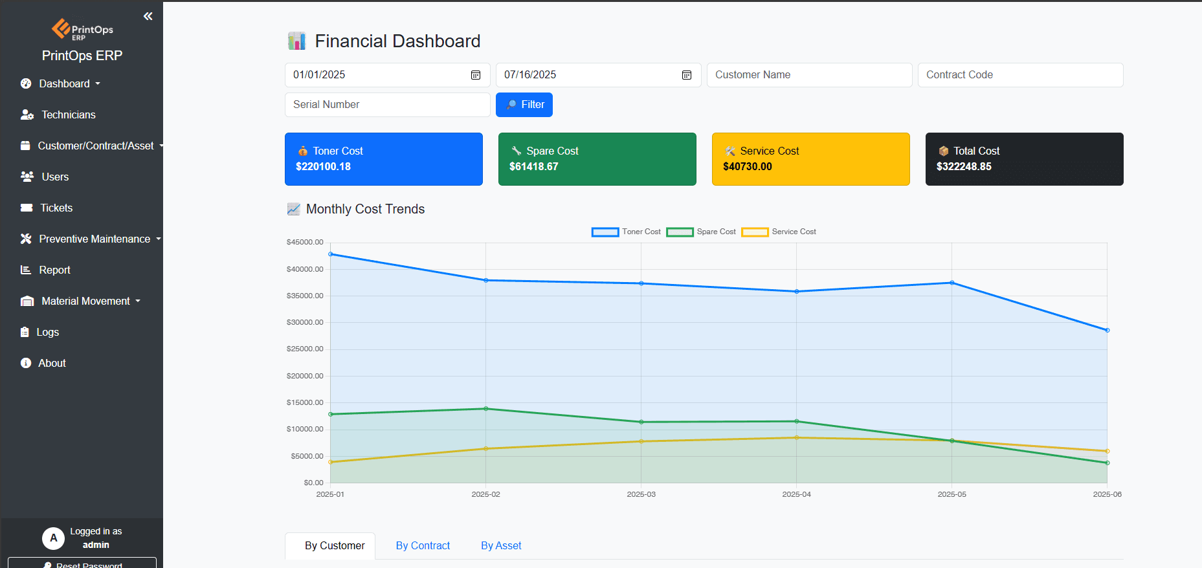Collapse the sidebar with the double-chevron icon
This screenshot has width=1202, height=568.
click(148, 16)
